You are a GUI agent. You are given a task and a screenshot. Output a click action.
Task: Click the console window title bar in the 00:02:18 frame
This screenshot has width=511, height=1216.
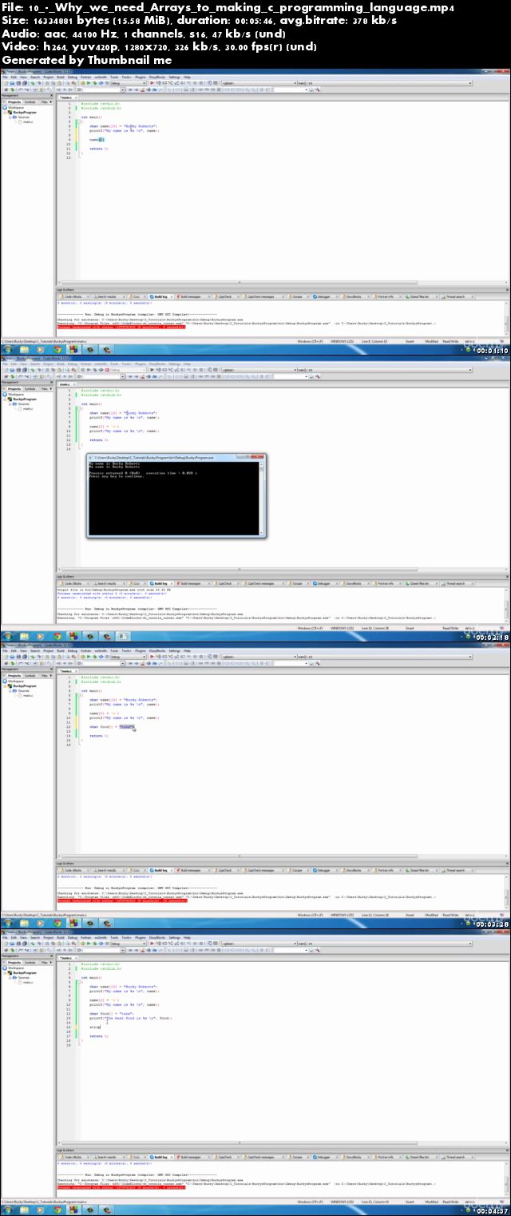[x=176, y=457]
